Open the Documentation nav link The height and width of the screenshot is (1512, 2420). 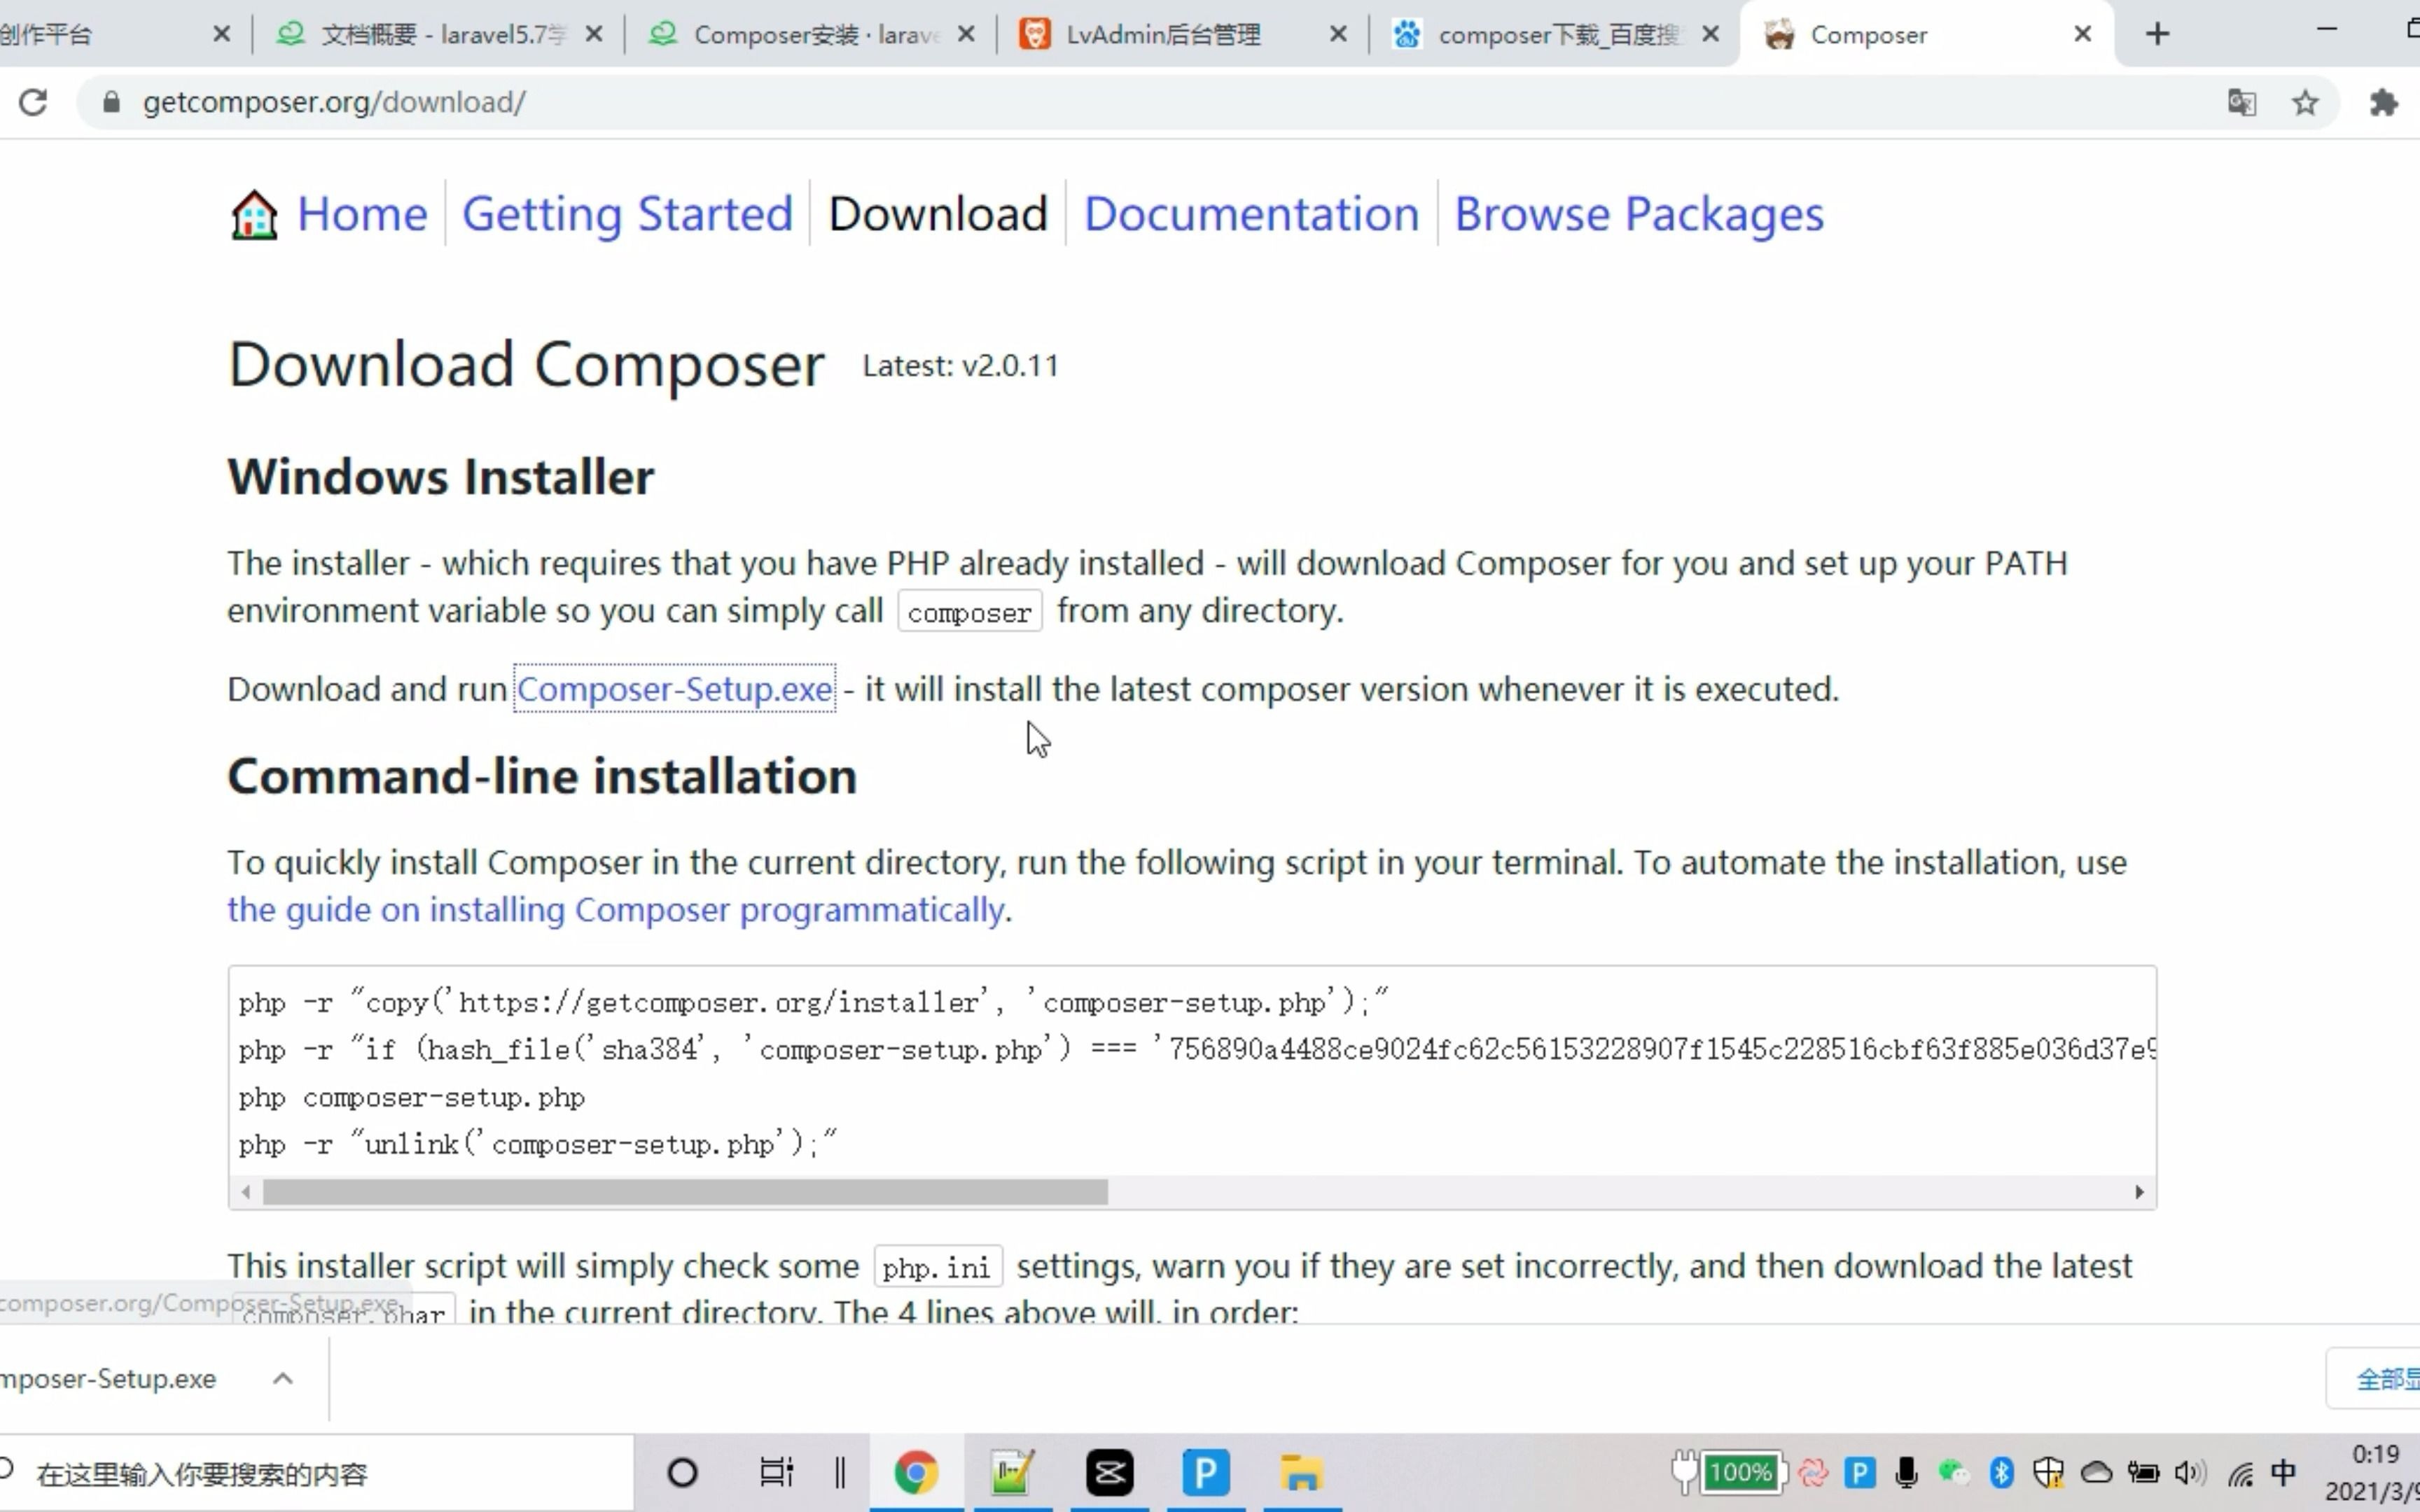pos(1251,214)
